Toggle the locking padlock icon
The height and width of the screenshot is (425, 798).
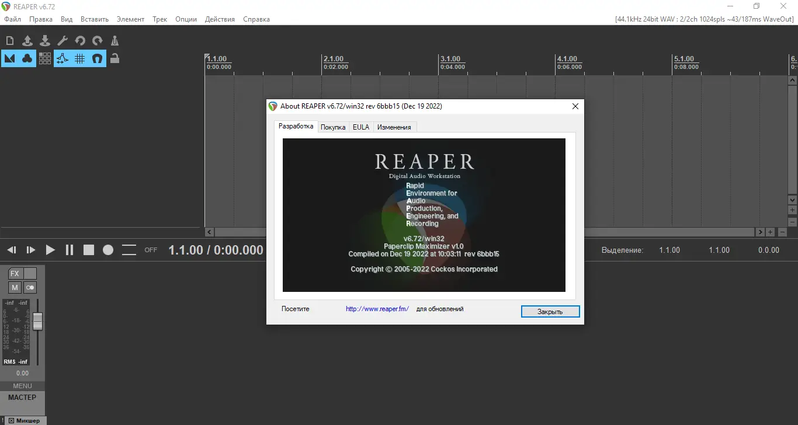click(x=115, y=58)
